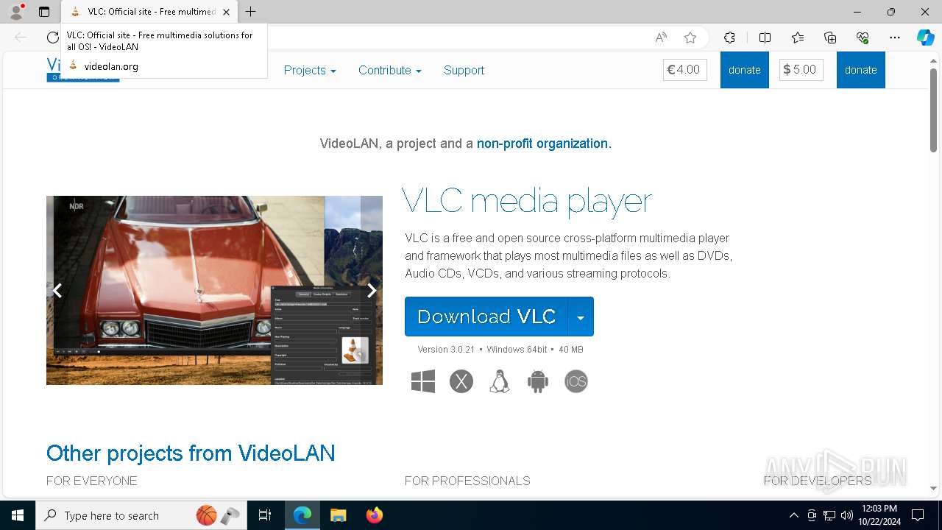Open Task View on the taskbar
Screen dimensions: 942x530
pos(265,515)
